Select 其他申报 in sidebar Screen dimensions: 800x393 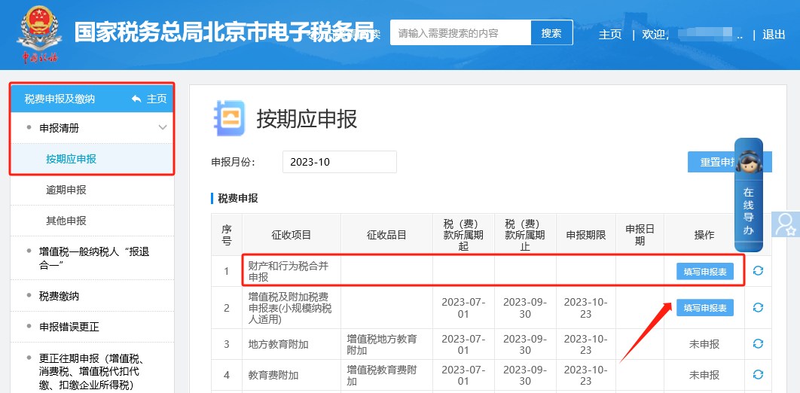coord(66,221)
